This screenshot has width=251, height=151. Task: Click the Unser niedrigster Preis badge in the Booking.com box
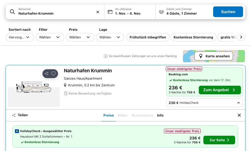click(x=184, y=69)
